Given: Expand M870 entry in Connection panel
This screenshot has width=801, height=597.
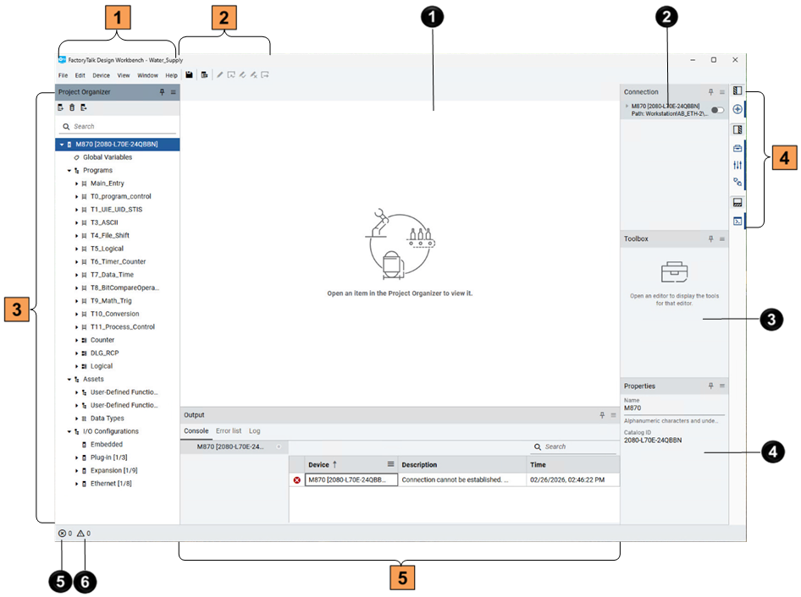Looking at the screenshot, I should pos(627,107).
